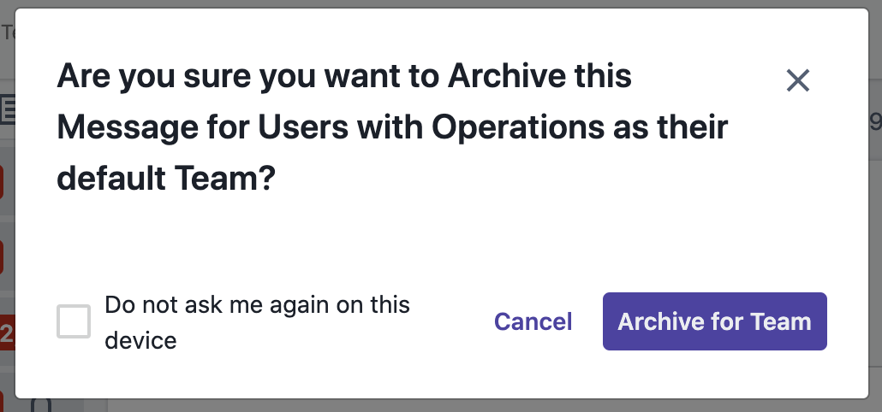The height and width of the screenshot is (412, 882).
Task: Check the 'Do not ask me again' checkbox
Action: (x=73, y=321)
